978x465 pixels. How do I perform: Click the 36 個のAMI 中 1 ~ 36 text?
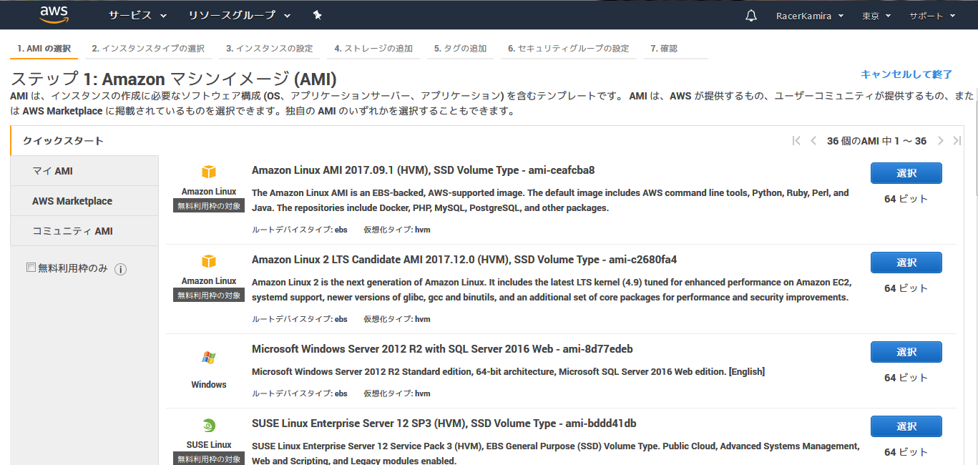(x=876, y=141)
